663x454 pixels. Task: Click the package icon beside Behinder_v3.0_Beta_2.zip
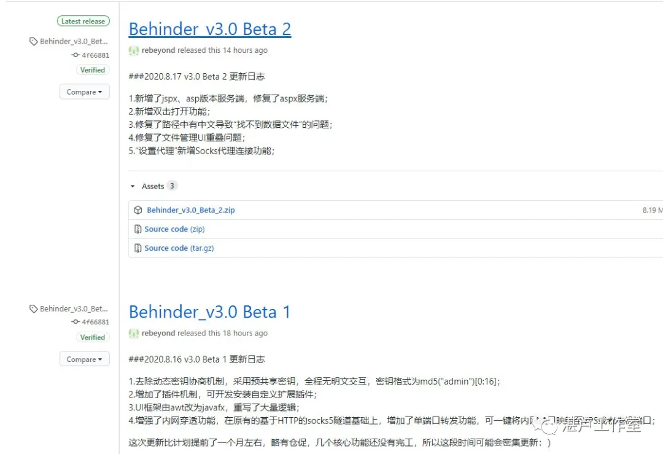138,210
